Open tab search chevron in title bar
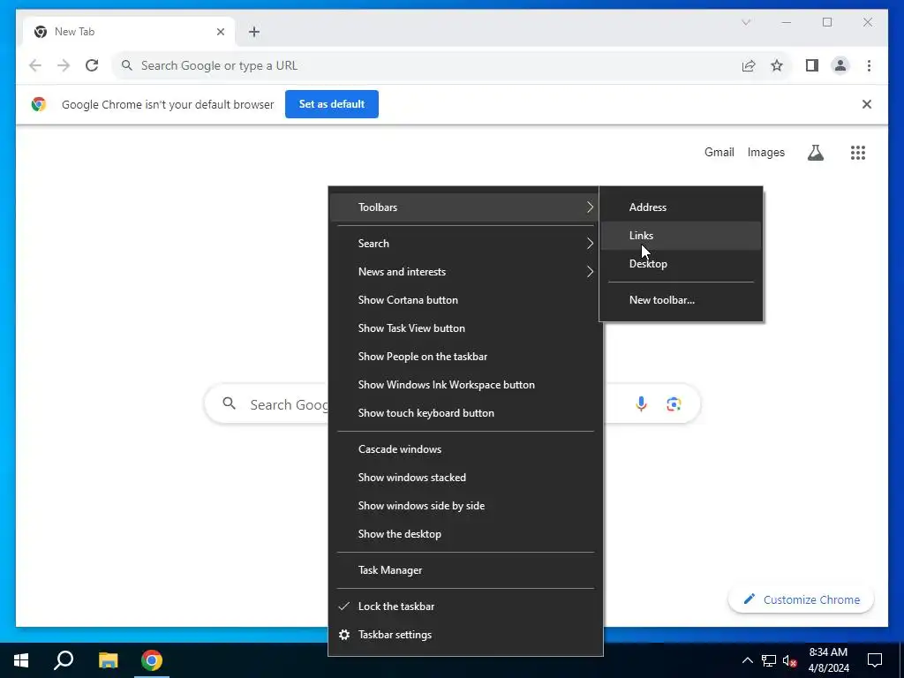This screenshot has height=678, width=904. (x=745, y=22)
